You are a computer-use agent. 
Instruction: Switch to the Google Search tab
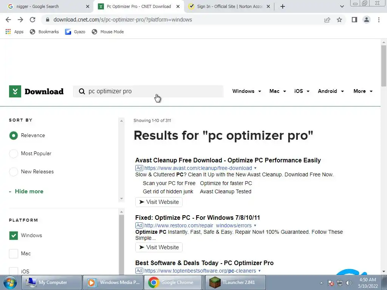(x=47, y=7)
